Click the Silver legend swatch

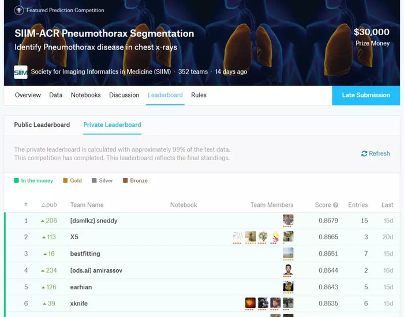[x=94, y=180]
